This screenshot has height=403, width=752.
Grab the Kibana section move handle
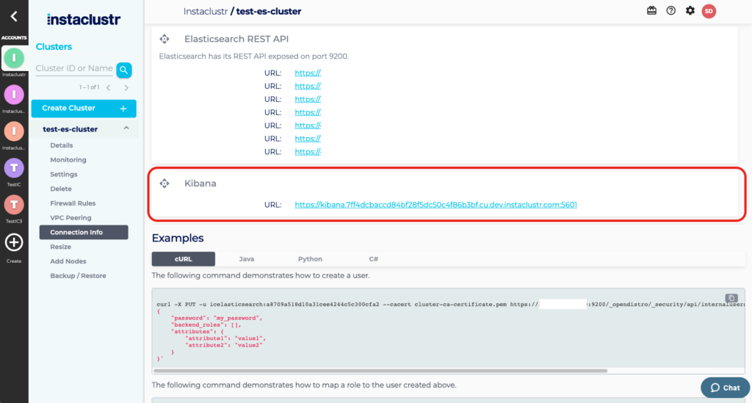coord(164,184)
